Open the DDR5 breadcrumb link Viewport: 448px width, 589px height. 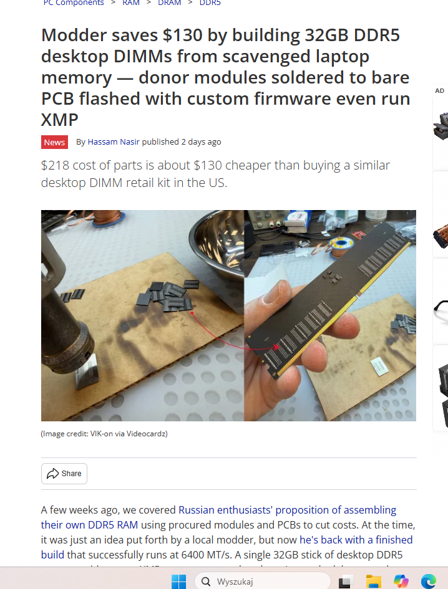pos(210,3)
